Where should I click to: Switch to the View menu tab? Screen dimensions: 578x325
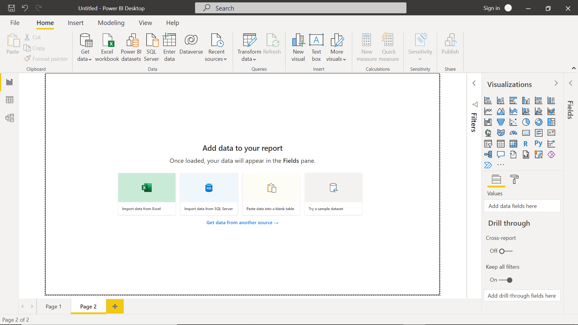[145, 23]
